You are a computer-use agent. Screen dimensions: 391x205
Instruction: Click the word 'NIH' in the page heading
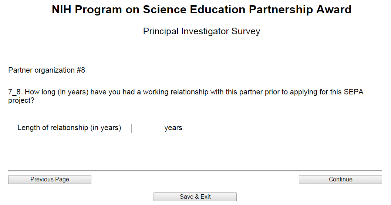coord(62,10)
